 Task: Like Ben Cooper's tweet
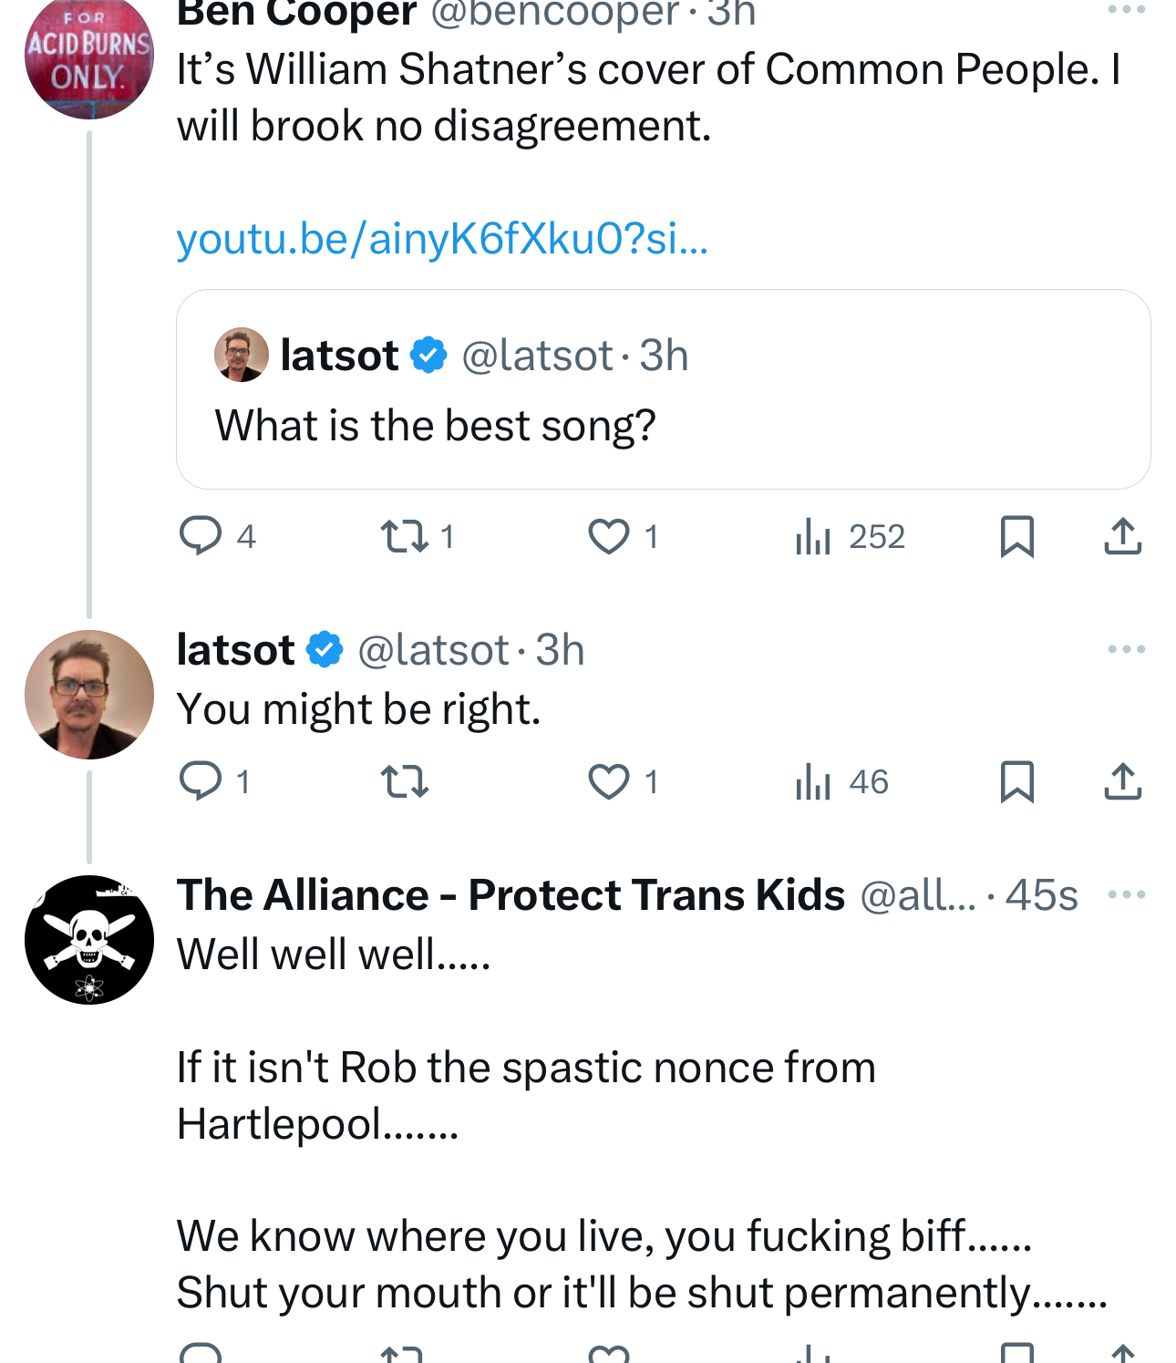608,536
